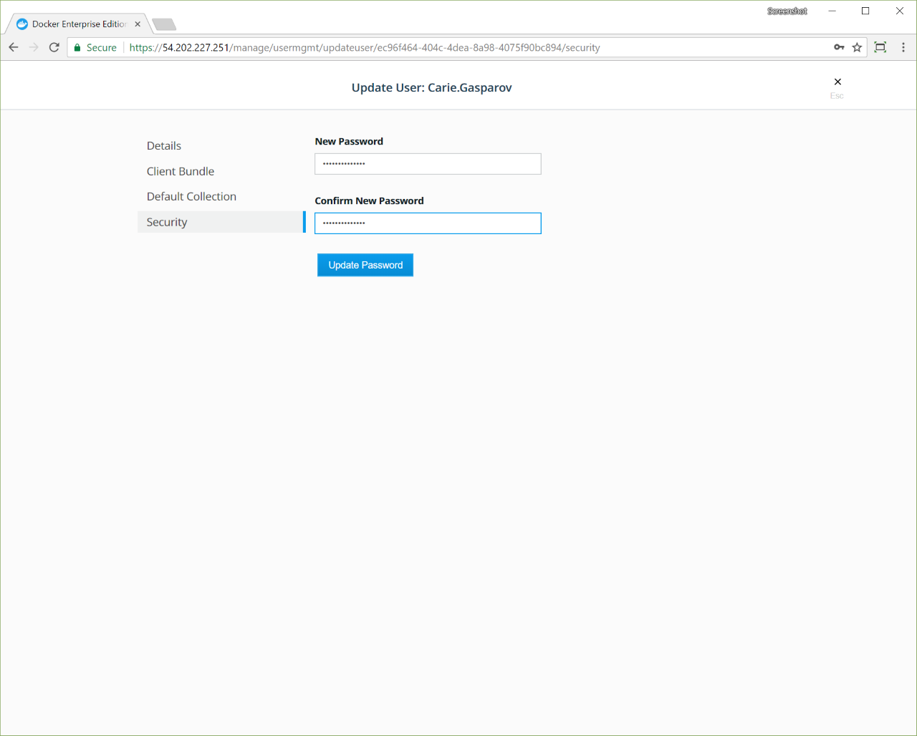Click the green Secure padlock icon

coord(78,48)
